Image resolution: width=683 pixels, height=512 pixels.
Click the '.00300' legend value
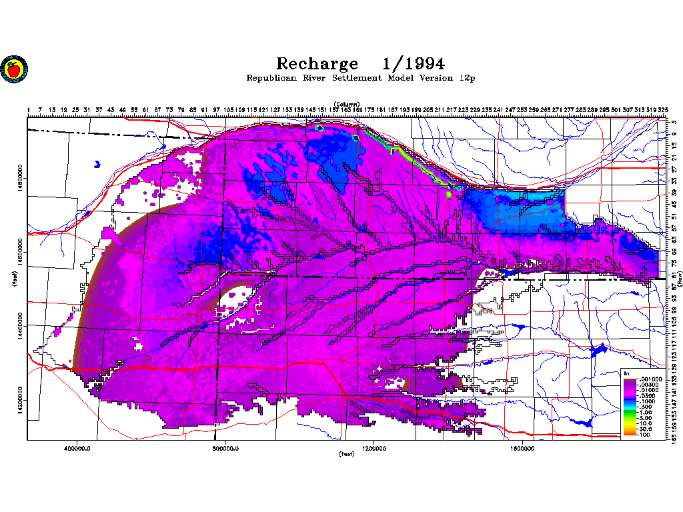pyautogui.click(x=648, y=385)
